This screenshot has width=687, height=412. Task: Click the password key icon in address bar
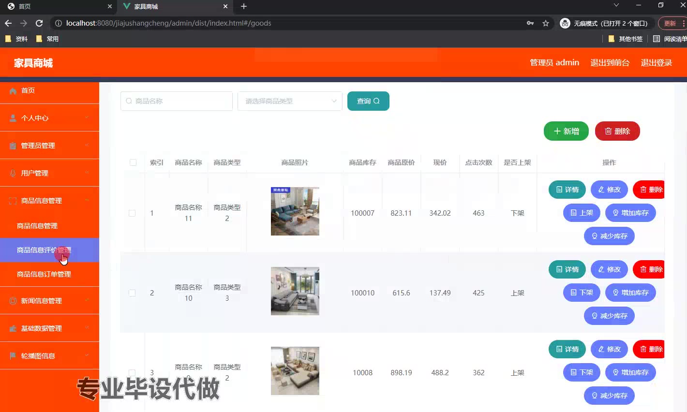(530, 23)
